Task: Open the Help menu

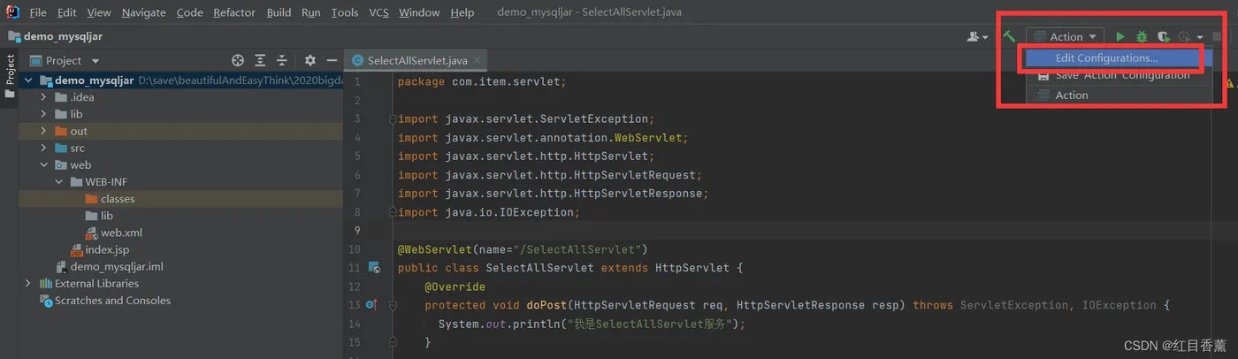Action: [462, 12]
